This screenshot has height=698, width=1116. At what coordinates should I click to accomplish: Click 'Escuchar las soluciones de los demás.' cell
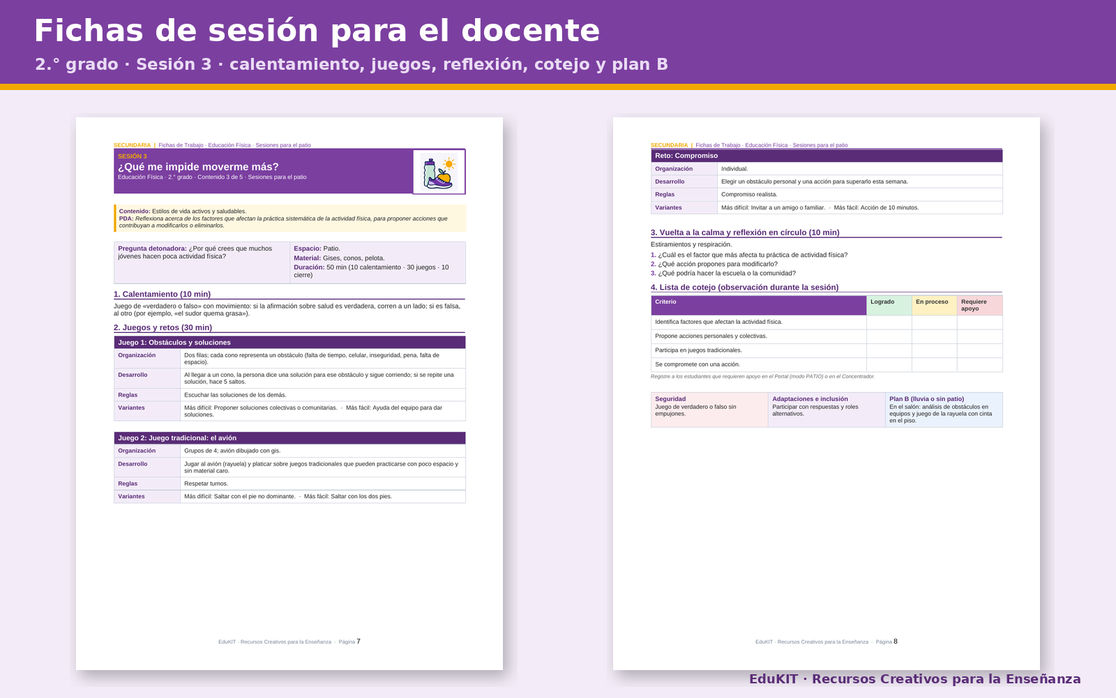tap(323, 395)
